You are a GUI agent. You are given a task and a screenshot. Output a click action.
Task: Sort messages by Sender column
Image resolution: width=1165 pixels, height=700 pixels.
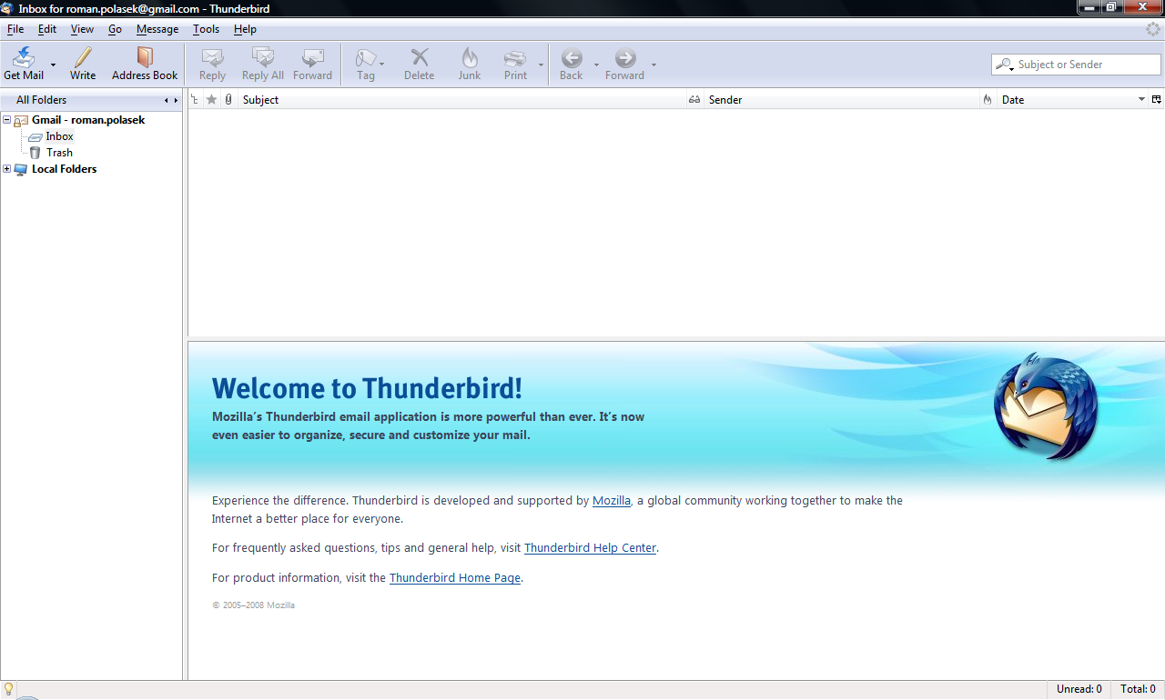[842, 100]
